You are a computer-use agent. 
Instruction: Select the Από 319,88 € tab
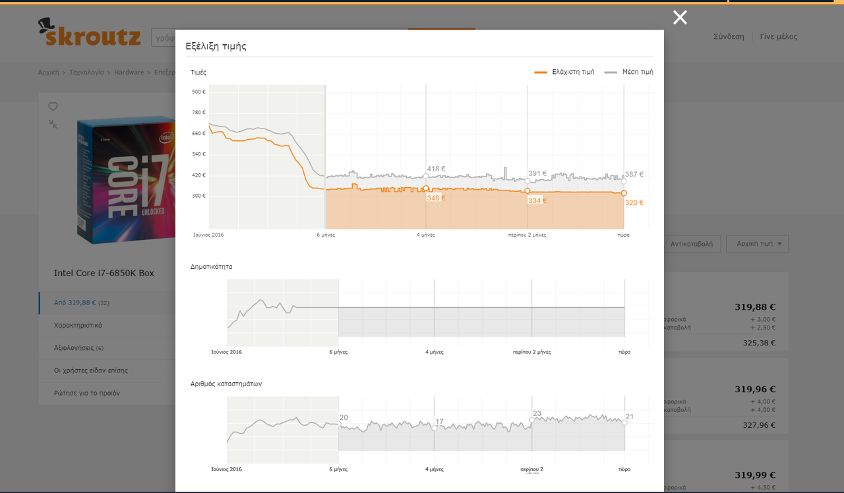(x=107, y=303)
